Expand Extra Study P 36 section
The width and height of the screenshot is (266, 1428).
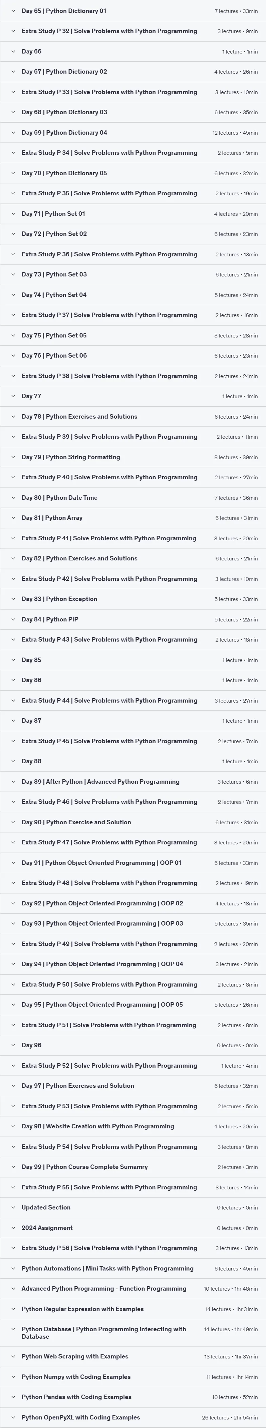(133, 254)
